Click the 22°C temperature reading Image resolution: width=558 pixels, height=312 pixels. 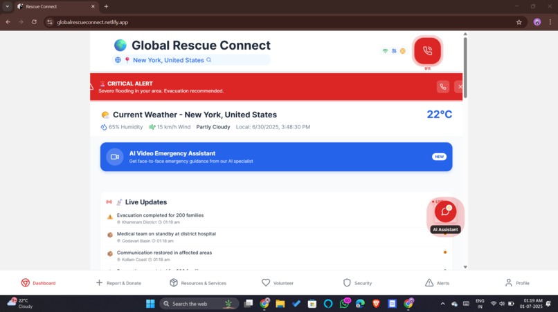[x=440, y=115]
